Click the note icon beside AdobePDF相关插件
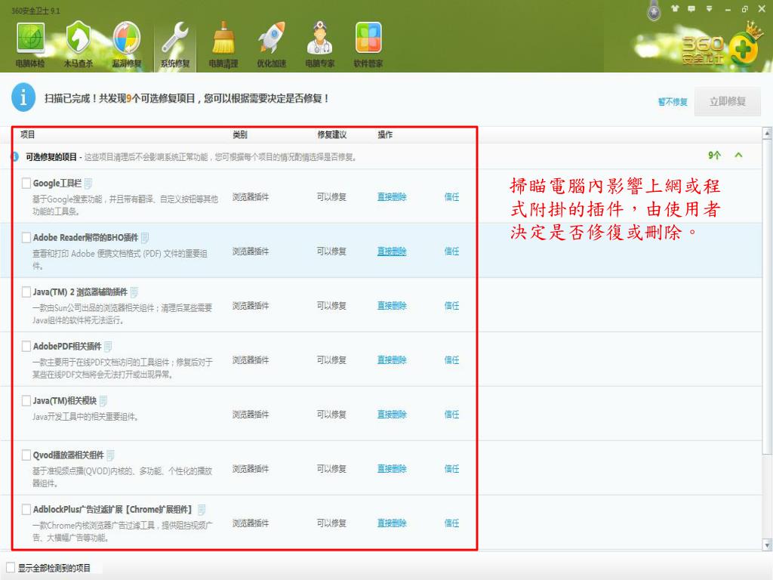 click(108, 346)
